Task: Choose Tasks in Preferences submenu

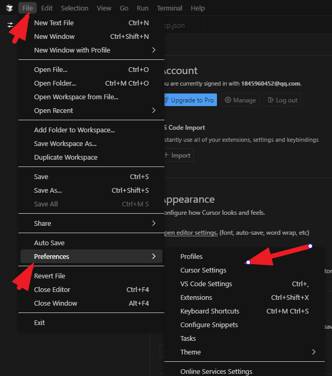Action: click(x=244, y=339)
